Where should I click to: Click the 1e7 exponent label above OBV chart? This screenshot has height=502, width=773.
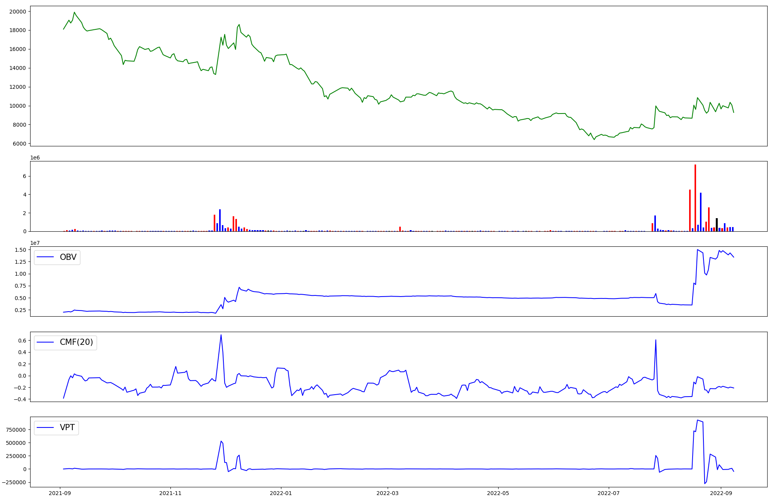[x=35, y=243]
